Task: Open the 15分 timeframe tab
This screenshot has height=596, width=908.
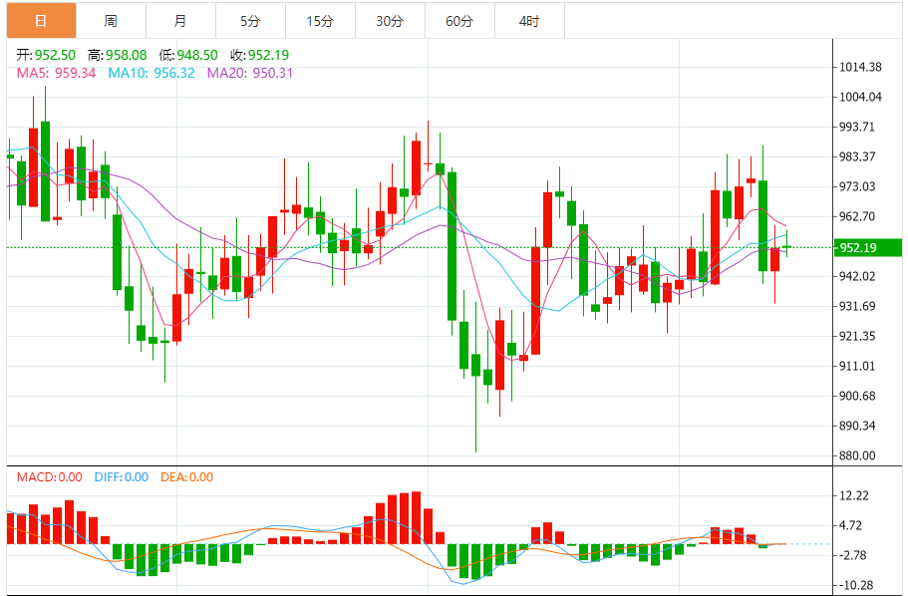Action: 320,21
